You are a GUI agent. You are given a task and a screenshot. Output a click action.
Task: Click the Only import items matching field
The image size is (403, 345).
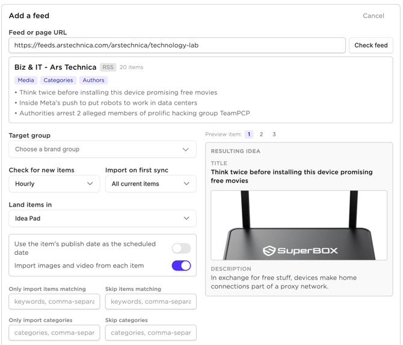(54, 302)
